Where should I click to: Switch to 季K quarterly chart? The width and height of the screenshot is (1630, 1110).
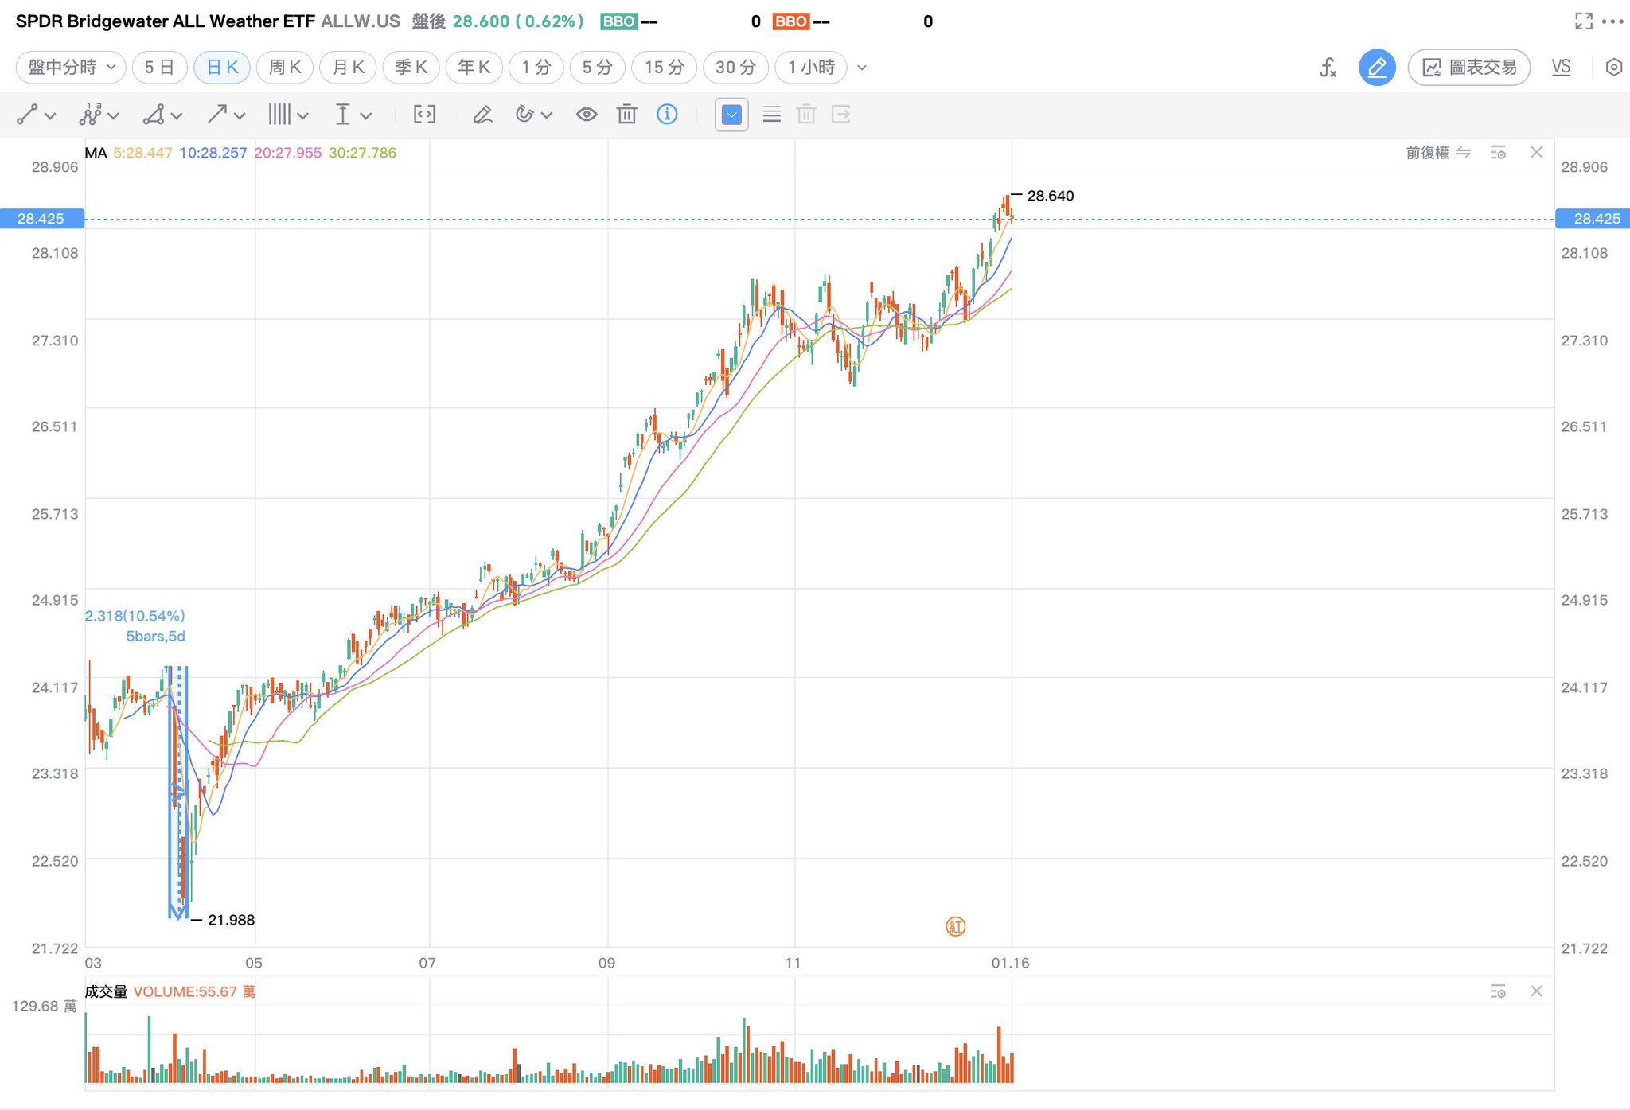411,68
